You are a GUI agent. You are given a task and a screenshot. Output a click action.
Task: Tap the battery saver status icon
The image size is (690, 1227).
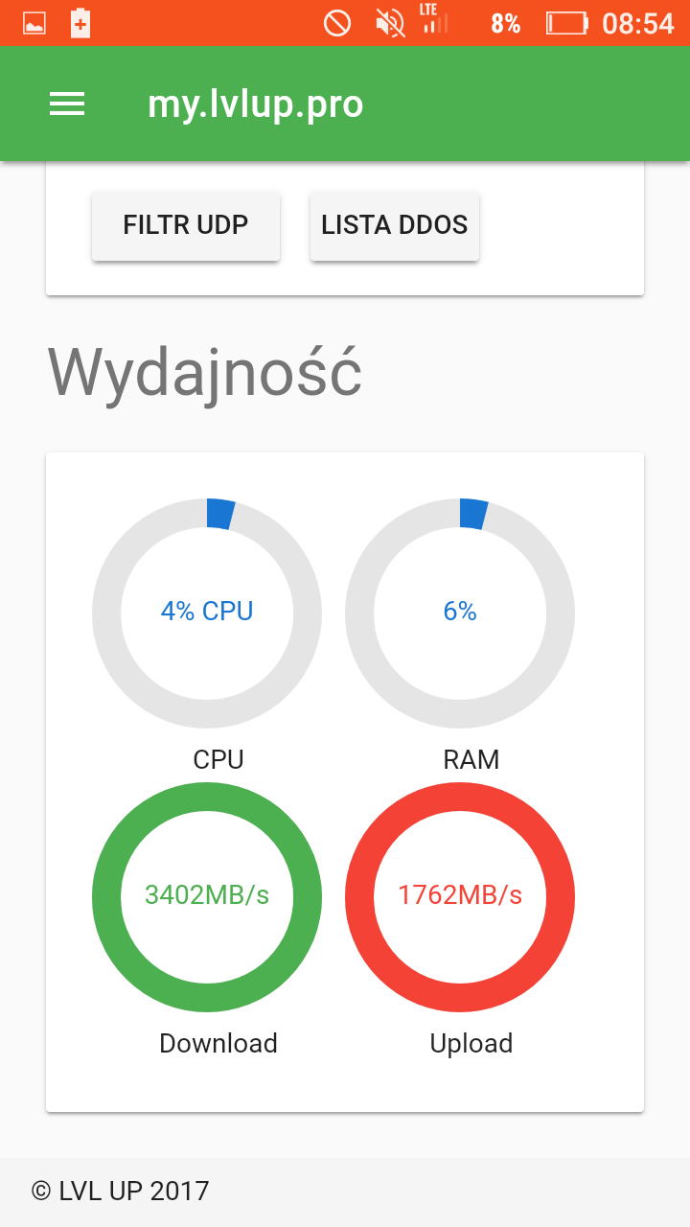[80, 24]
